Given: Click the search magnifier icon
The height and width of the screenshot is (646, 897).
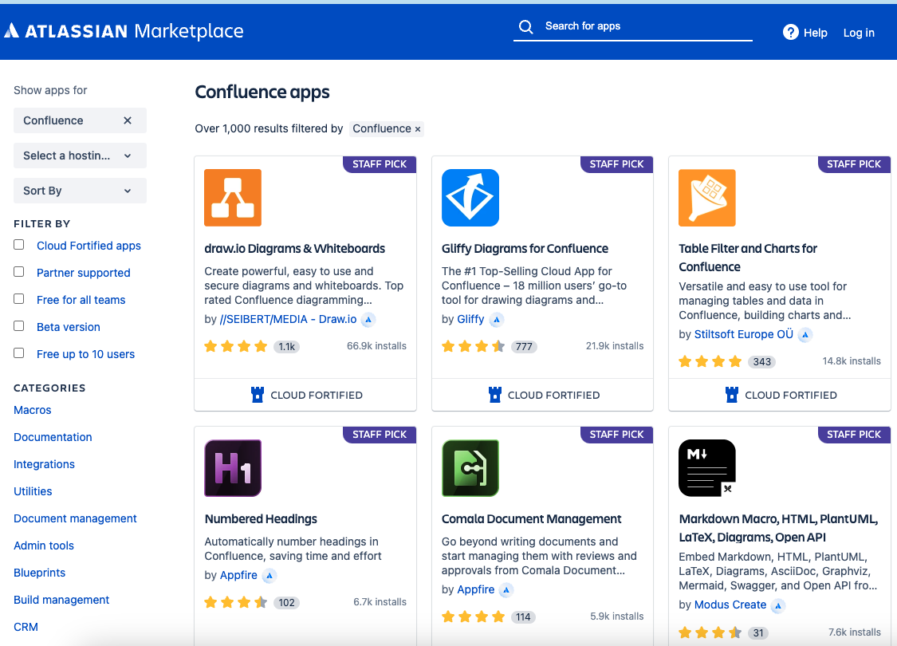Looking at the screenshot, I should pyautogui.click(x=525, y=27).
